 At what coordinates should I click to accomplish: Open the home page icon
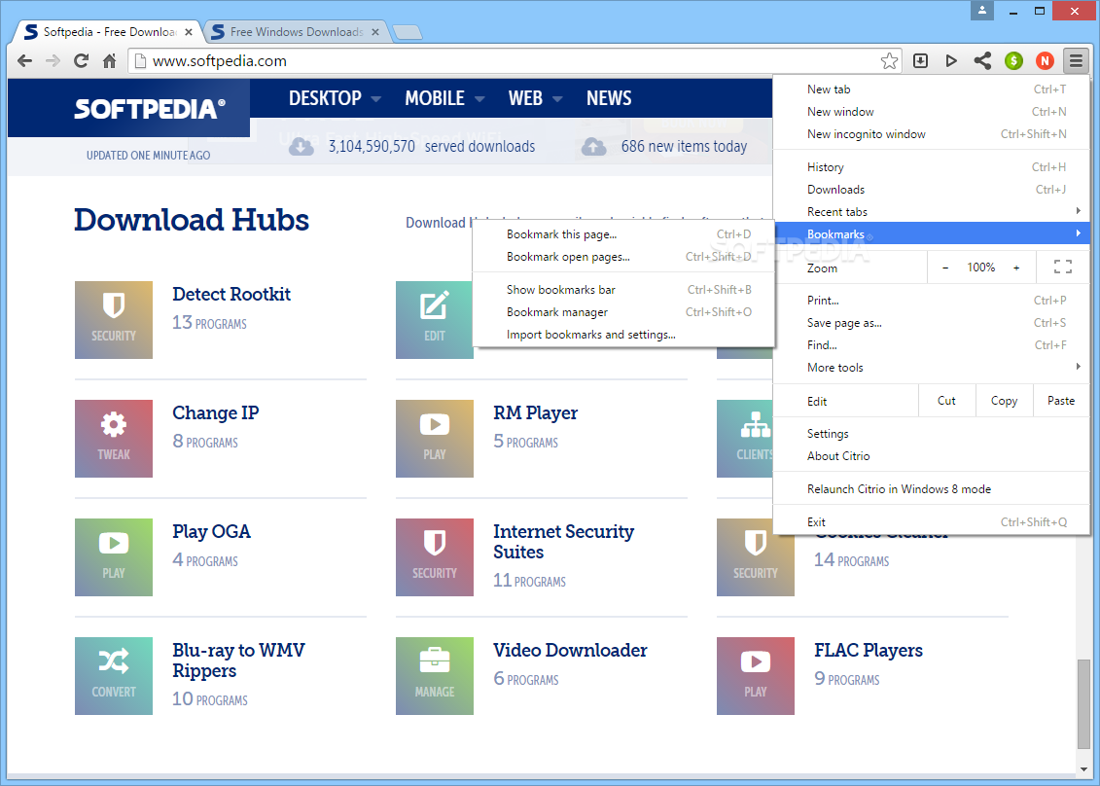110,61
